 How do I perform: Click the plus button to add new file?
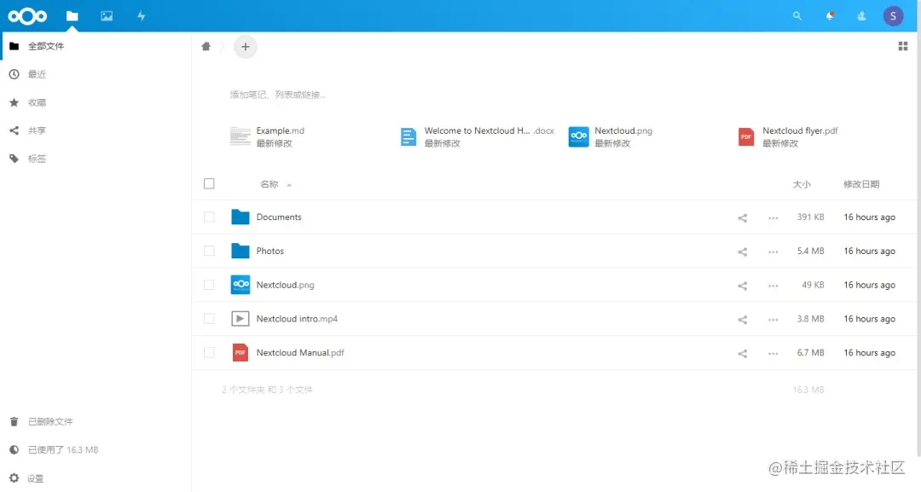pos(246,46)
